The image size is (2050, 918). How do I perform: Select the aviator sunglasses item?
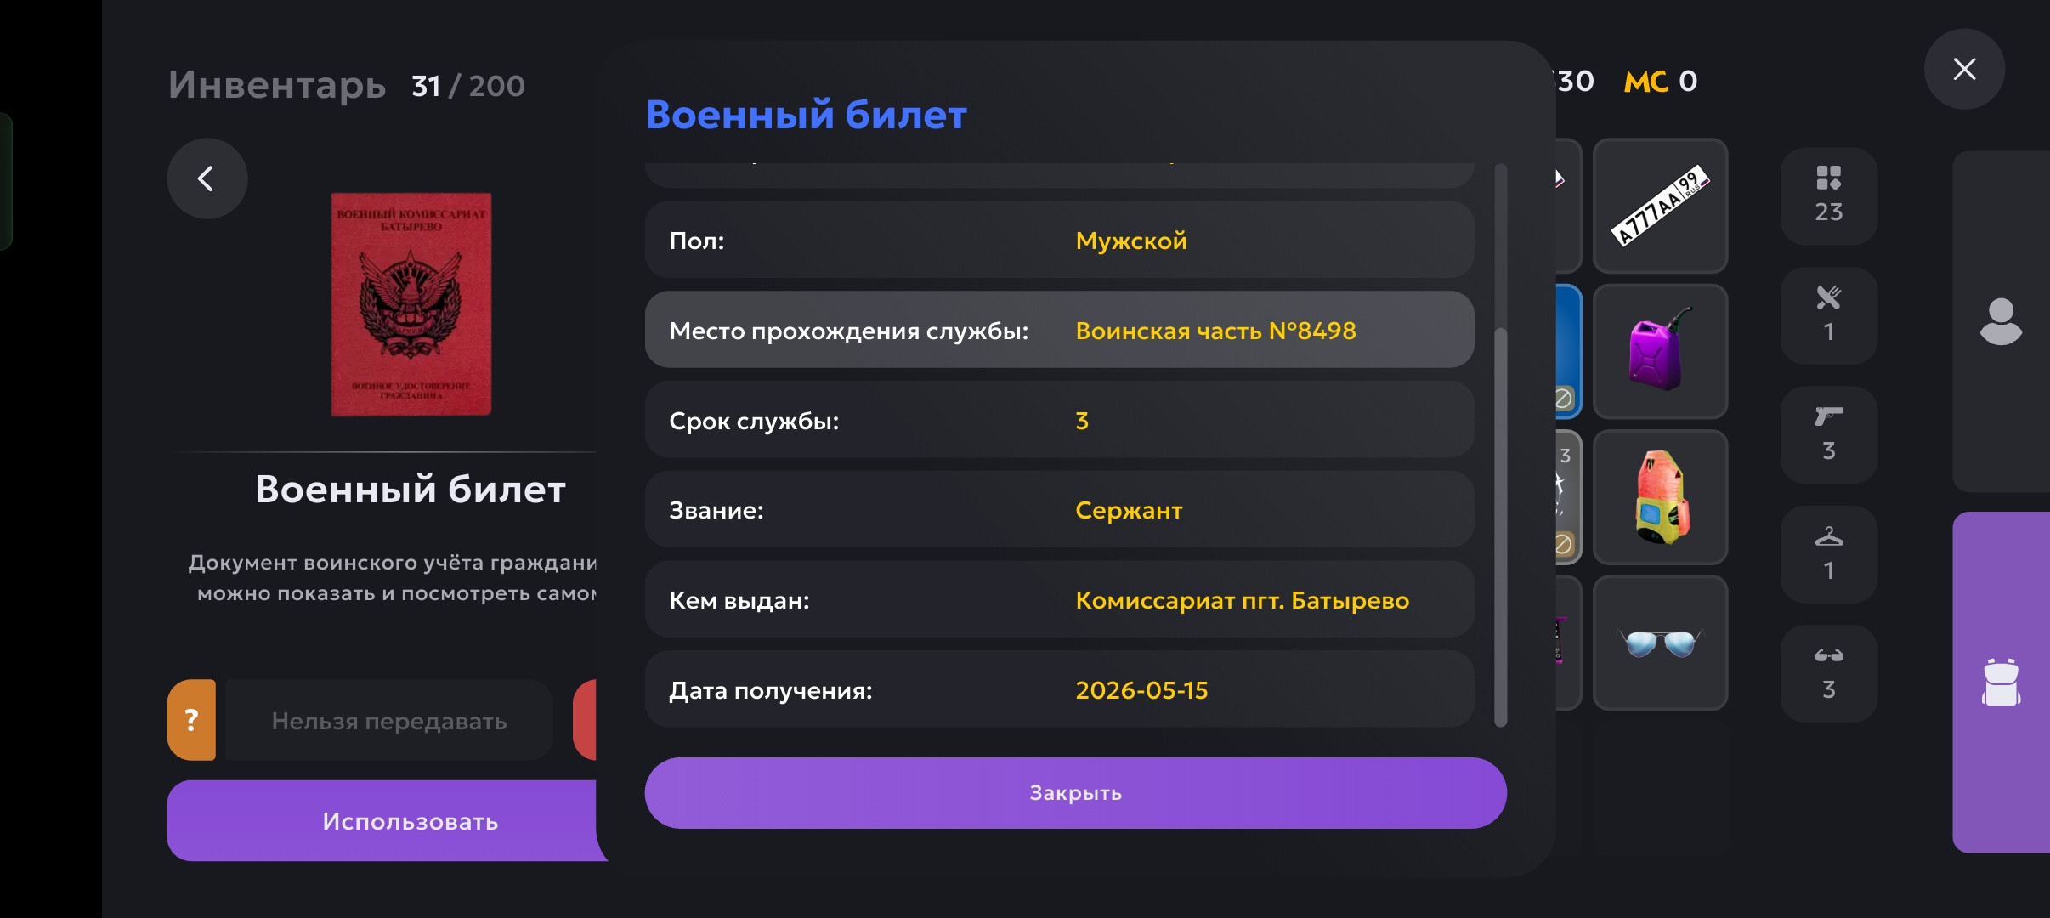coord(1660,643)
